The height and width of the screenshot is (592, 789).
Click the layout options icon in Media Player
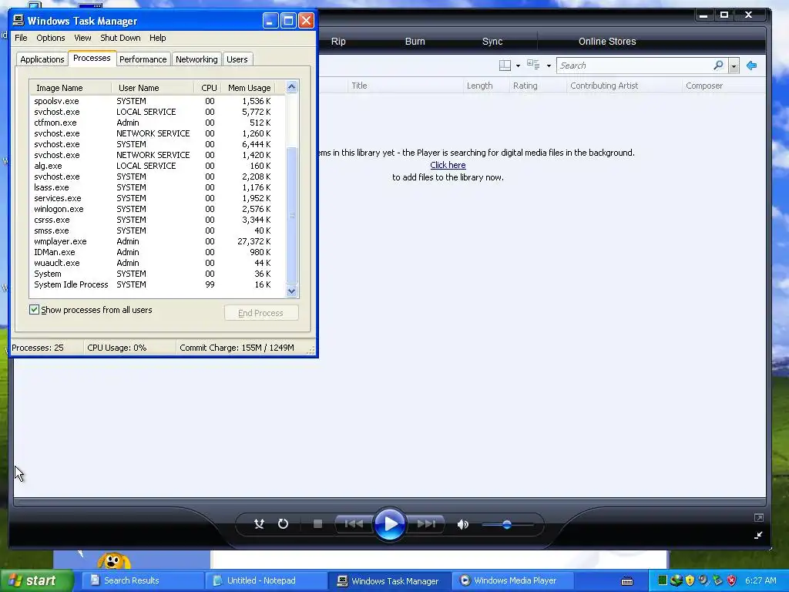tap(505, 66)
